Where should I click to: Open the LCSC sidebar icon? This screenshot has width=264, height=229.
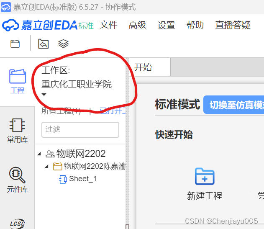pyautogui.click(x=17, y=224)
